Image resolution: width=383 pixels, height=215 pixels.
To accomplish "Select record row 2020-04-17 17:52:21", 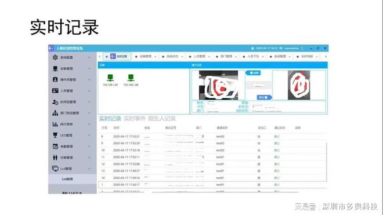I will [212, 137].
